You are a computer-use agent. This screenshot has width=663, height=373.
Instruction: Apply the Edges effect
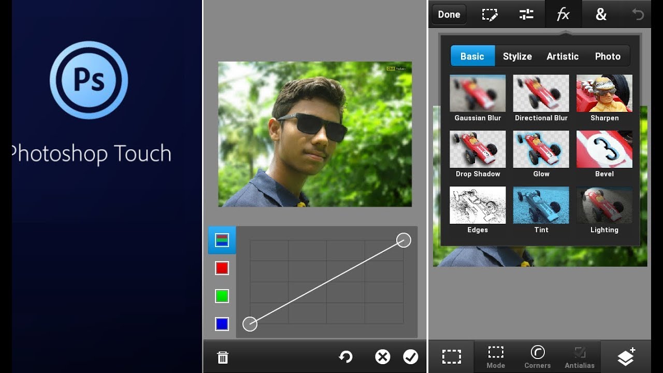click(478, 210)
